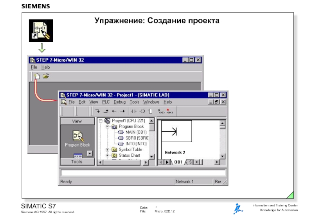The image size is (313, 216).
Task: Click tab scroll left arrow button
Action: tap(161, 162)
